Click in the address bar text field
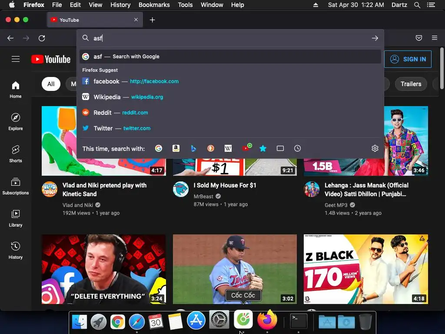Screen dimensions: 445x334 tap(230, 38)
